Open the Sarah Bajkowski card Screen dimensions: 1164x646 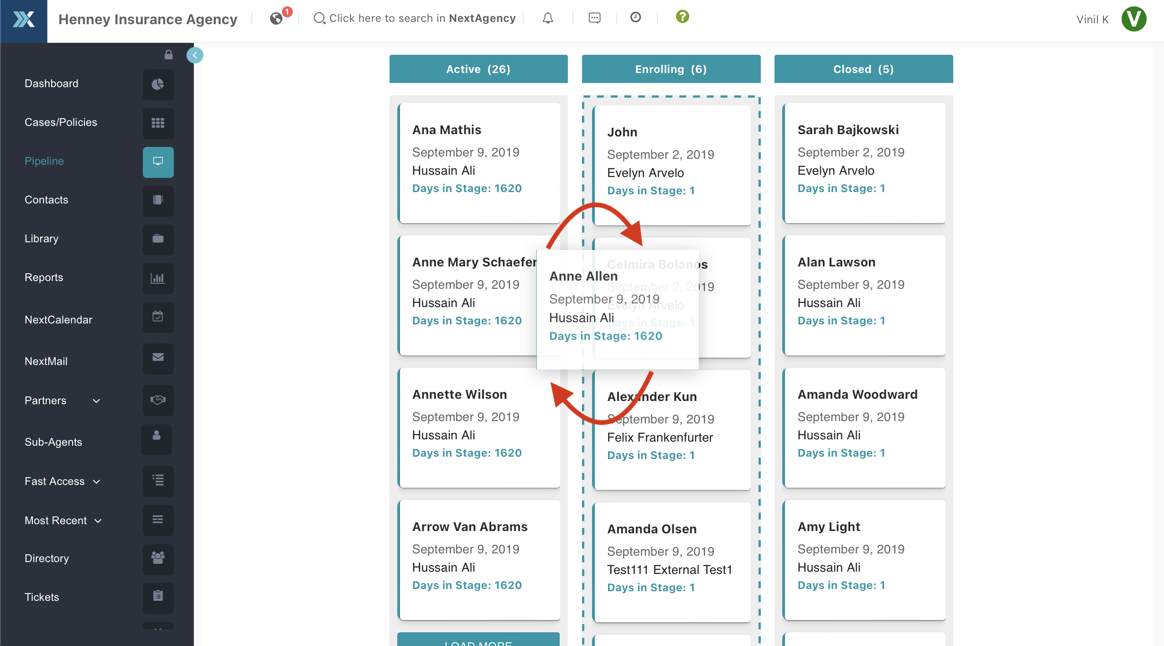(x=864, y=163)
